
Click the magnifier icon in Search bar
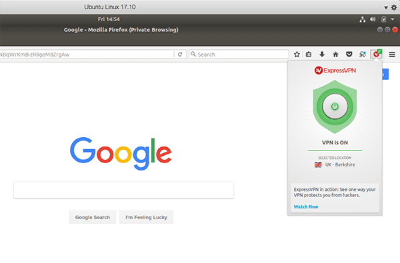point(193,54)
